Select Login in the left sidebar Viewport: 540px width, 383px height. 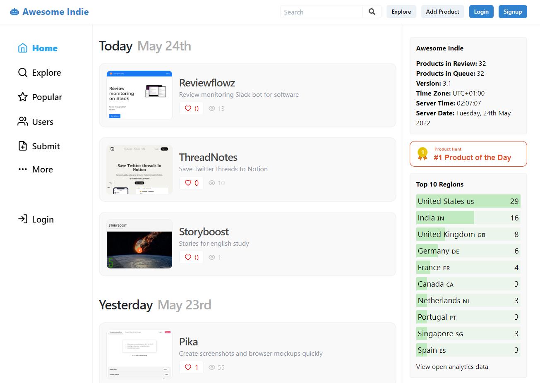click(36, 219)
